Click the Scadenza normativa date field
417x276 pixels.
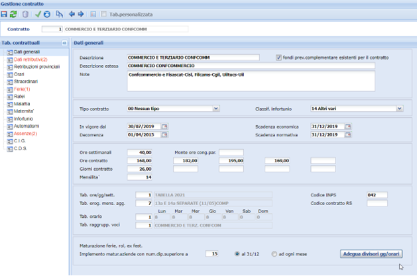pos(328,135)
